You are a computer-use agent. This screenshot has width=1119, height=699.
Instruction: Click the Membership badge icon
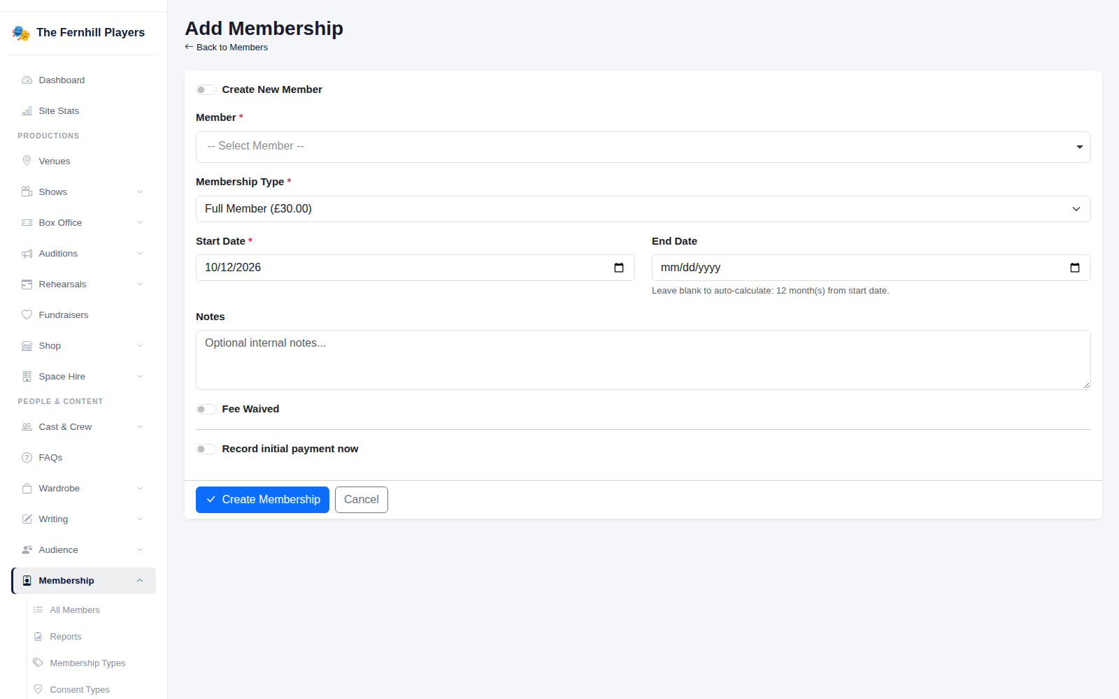tap(27, 581)
